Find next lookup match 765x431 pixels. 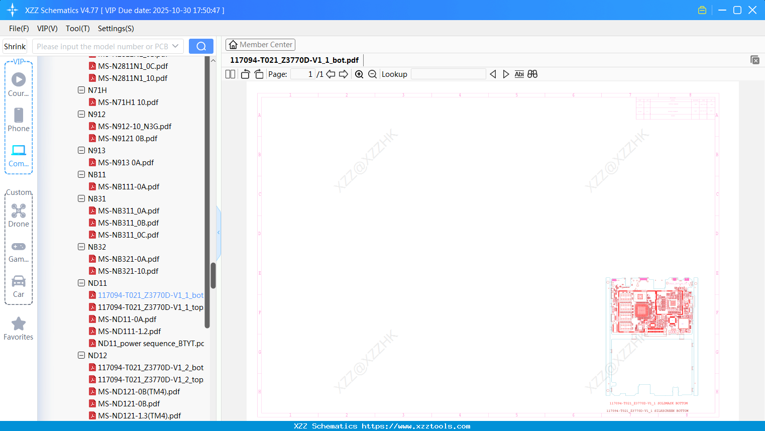pyautogui.click(x=506, y=74)
